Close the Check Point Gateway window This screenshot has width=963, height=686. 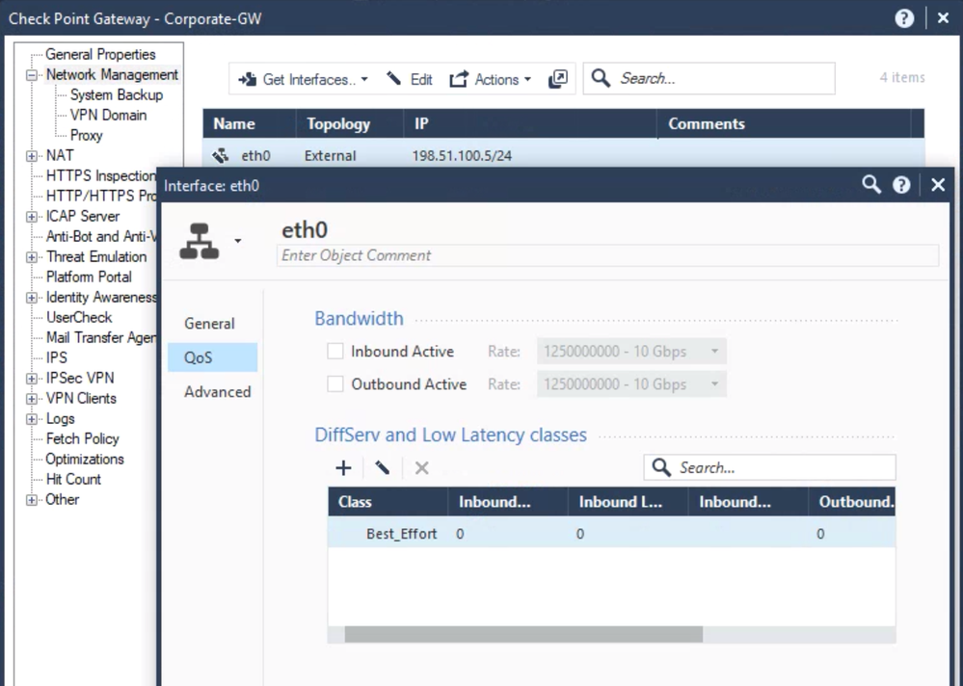944,18
